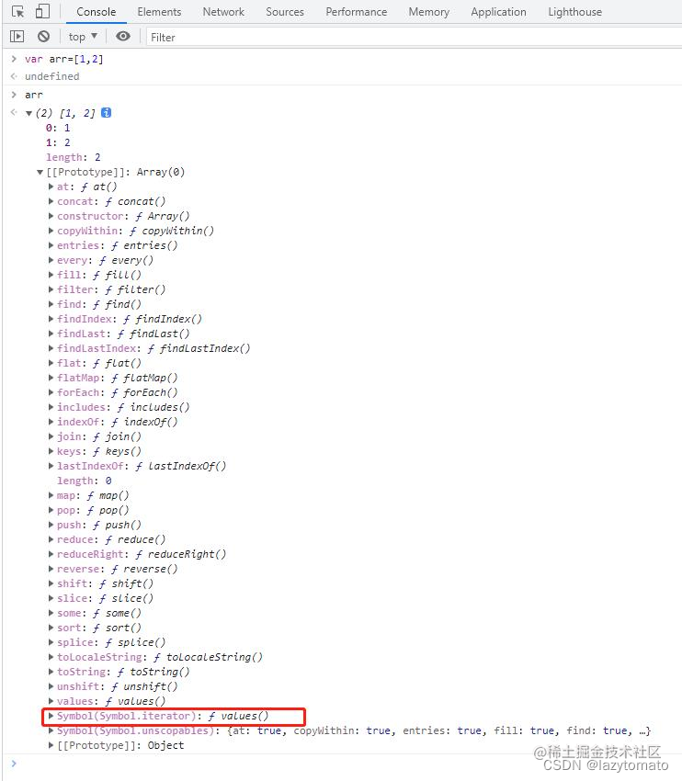This screenshot has width=682, height=781.
Task: Open the Network tab
Action: [223, 11]
